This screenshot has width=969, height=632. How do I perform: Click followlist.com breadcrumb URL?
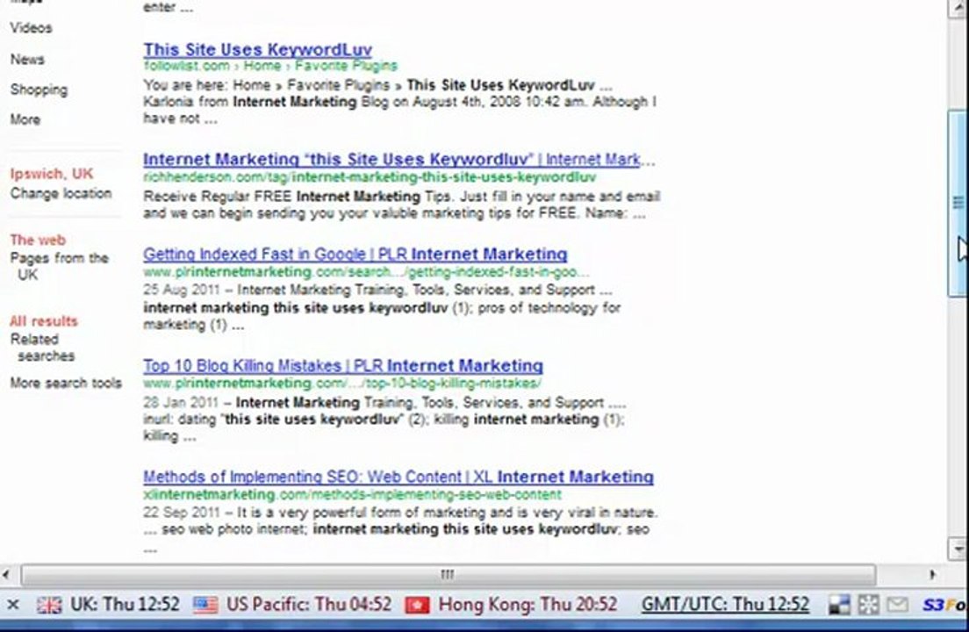tap(270, 66)
